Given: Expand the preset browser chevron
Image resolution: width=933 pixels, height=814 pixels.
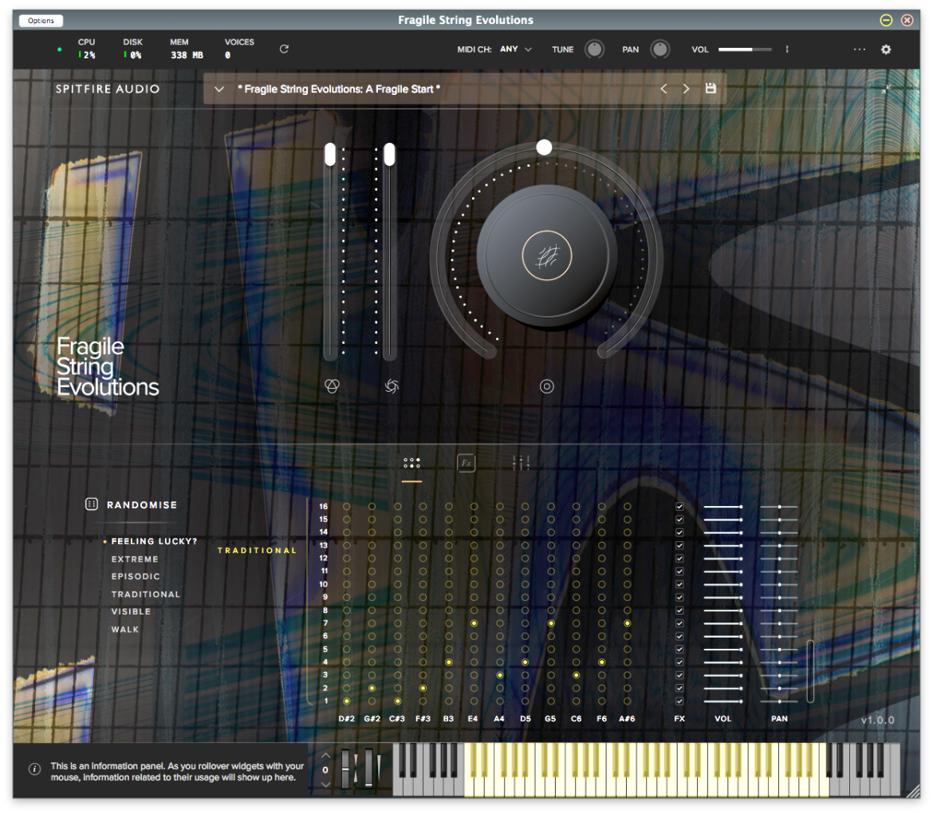Looking at the screenshot, I should click(219, 89).
